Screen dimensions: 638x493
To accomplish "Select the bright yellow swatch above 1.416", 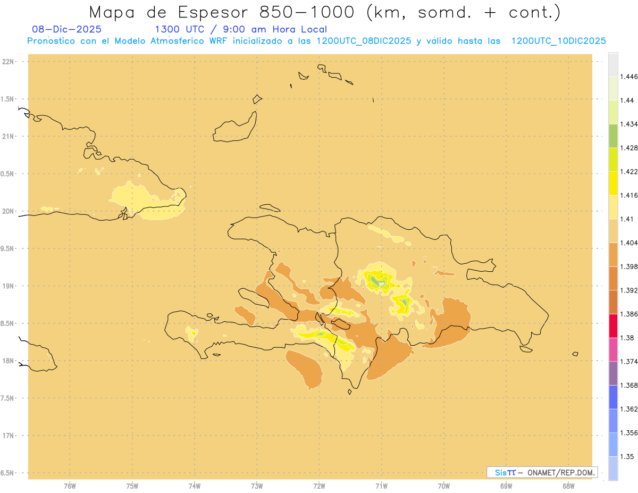I will click(613, 183).
